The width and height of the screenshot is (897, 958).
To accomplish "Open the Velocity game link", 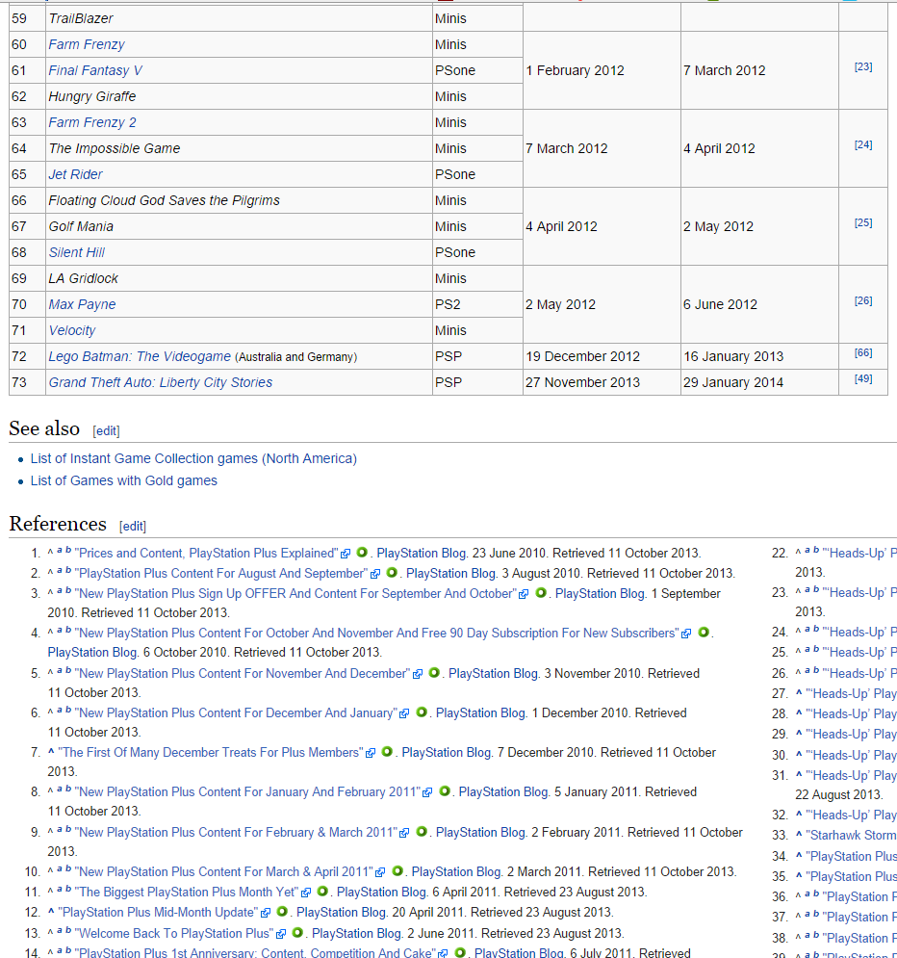I will (72, 330).
